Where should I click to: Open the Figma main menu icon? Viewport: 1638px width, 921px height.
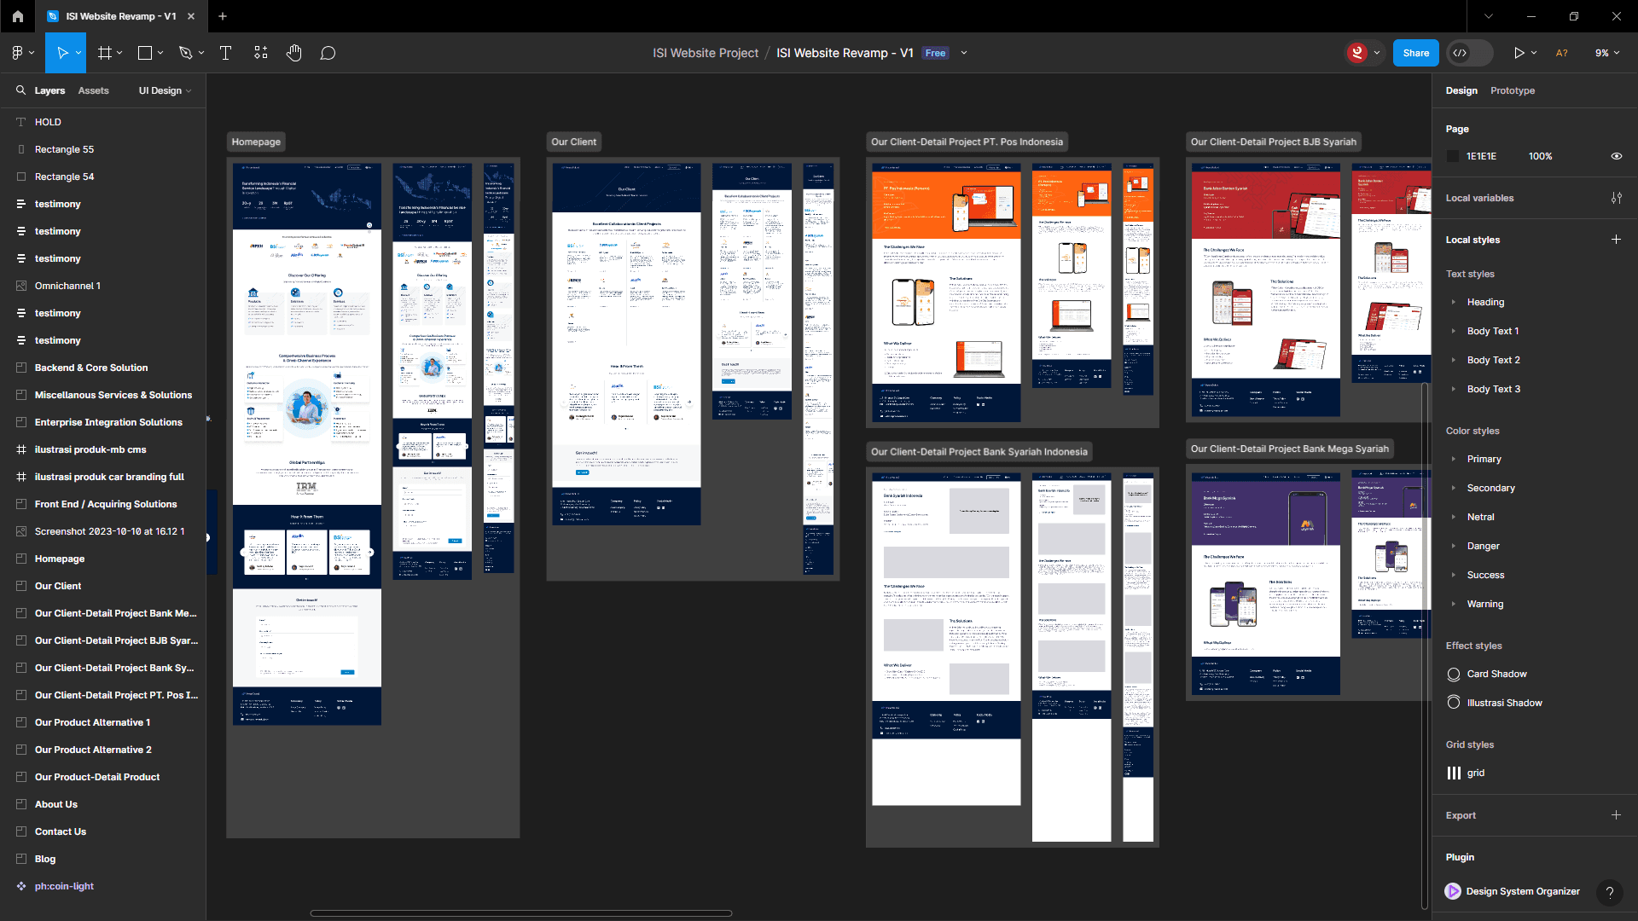click(18, 53)
